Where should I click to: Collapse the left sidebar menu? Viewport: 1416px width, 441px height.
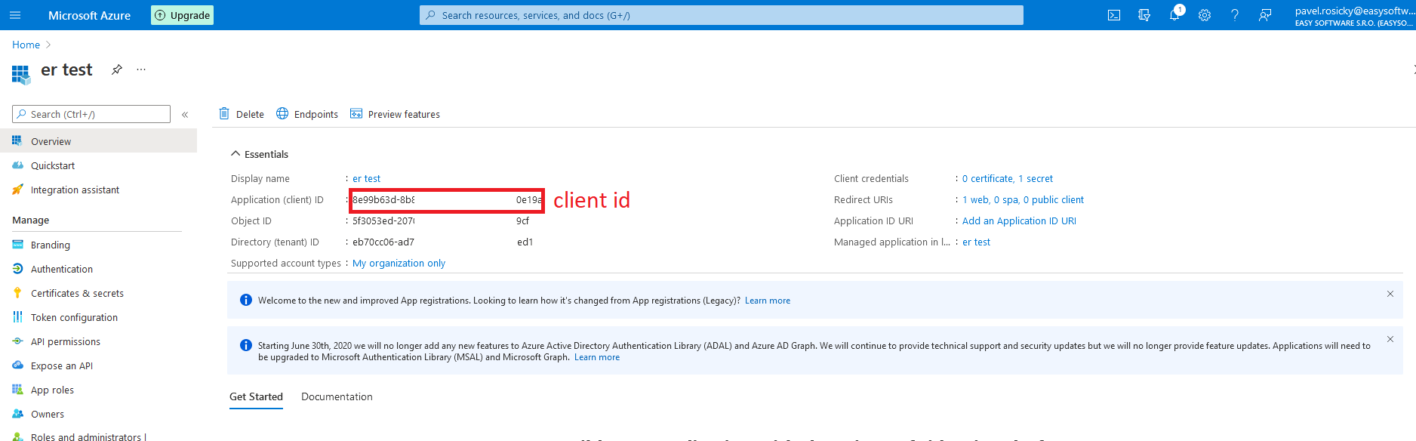click(185, 115)
